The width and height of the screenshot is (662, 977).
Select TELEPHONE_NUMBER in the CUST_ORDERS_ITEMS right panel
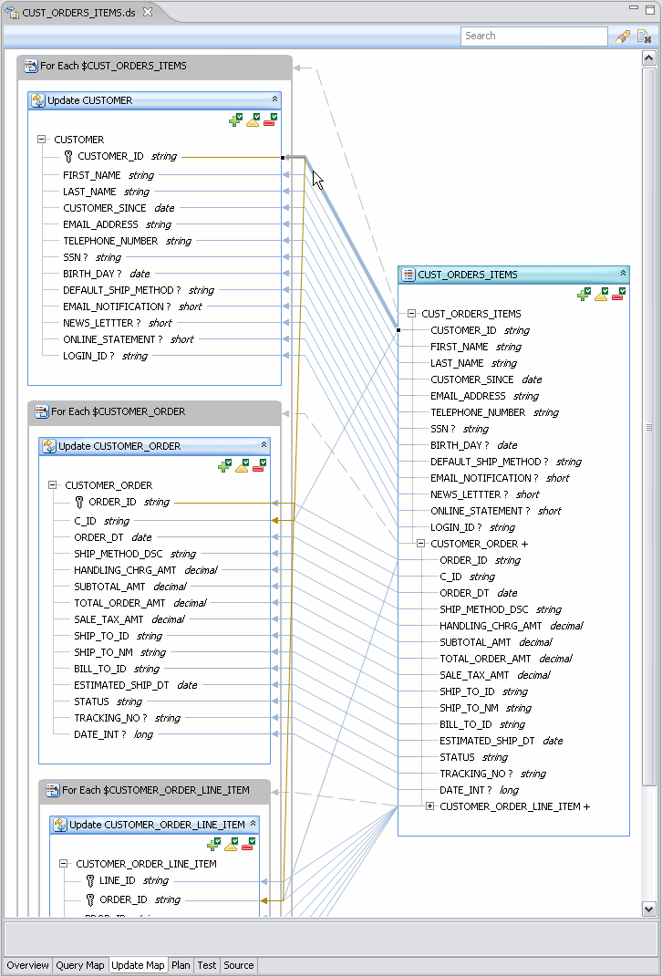point(478,412)
